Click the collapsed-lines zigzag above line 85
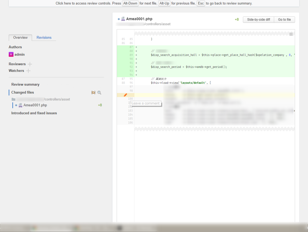Image resolution: width=308 pixels, height=232 pixels. click(214, 33)
